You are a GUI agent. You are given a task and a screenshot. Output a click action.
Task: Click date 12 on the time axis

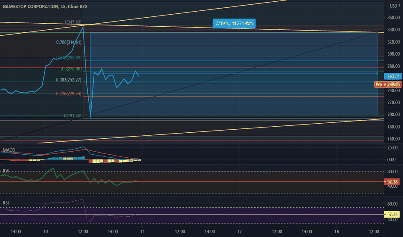(240, 232)
